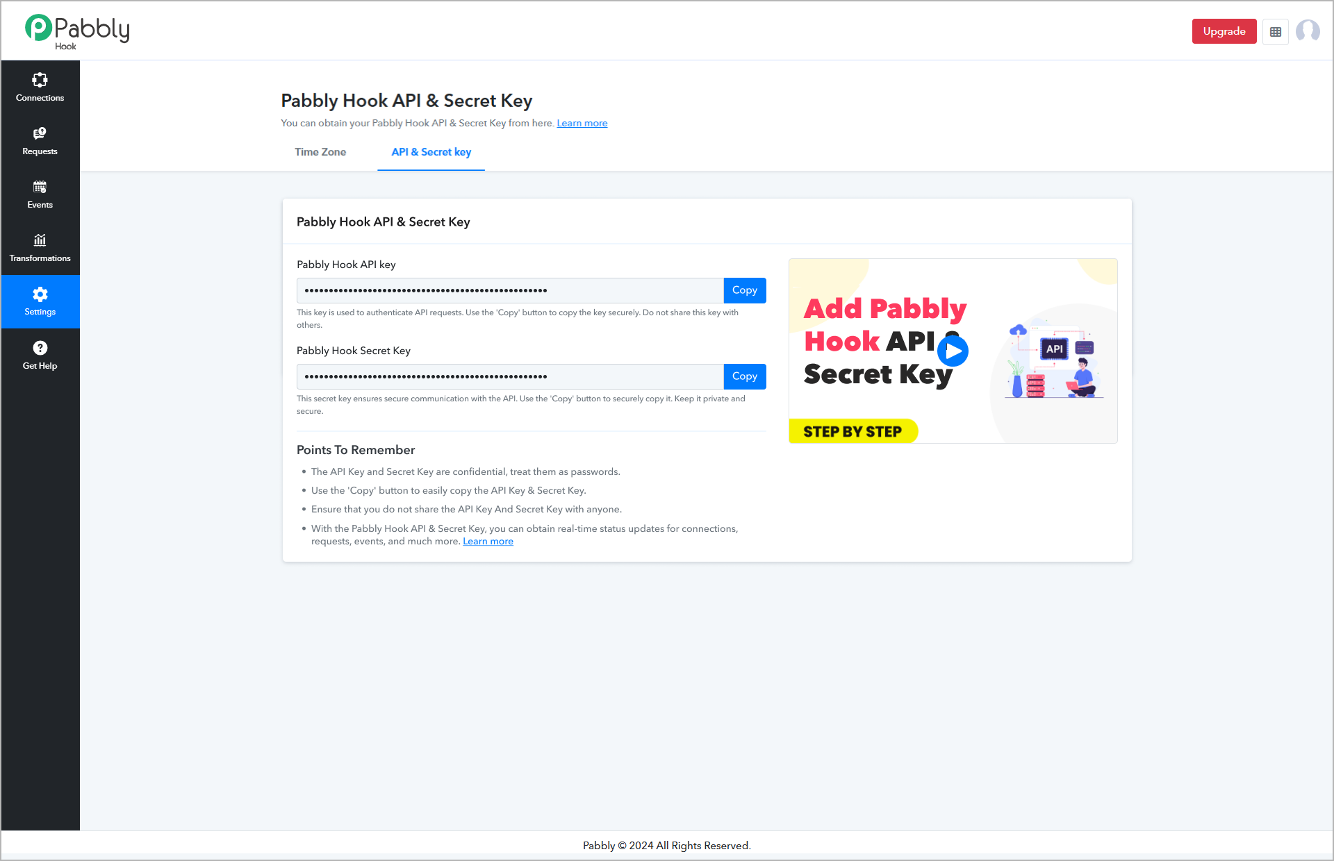
Task: Open the Requests sidebar section
Action: (40, 141)
